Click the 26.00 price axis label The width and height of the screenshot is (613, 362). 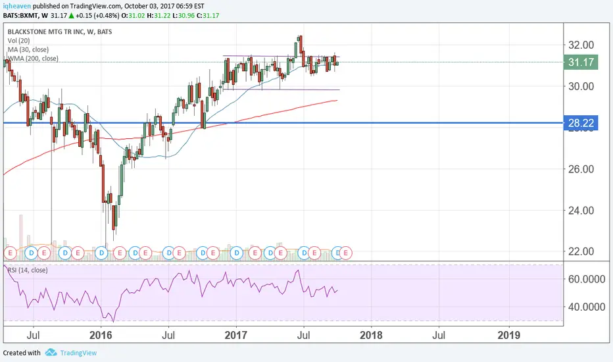(581, 169)
